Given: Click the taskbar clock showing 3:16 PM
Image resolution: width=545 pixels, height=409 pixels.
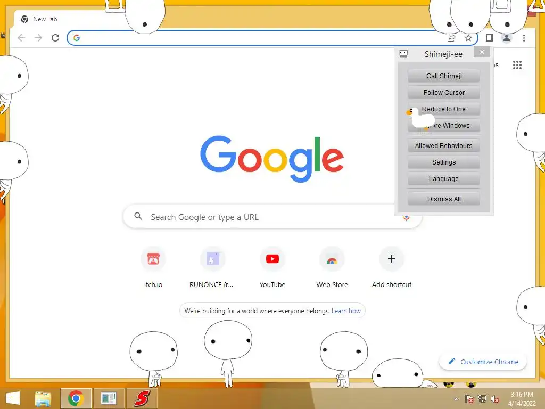Looking at the screenshot, I should tap(522, 399).
